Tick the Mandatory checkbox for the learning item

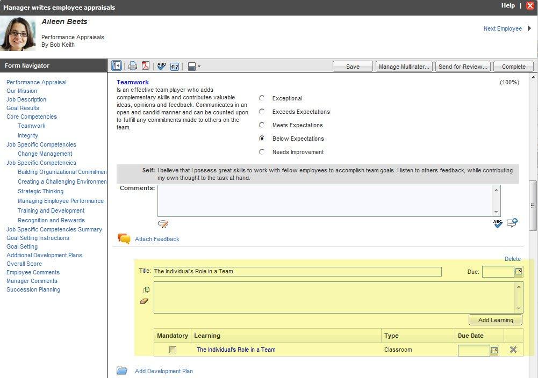(x=173, y=350)
